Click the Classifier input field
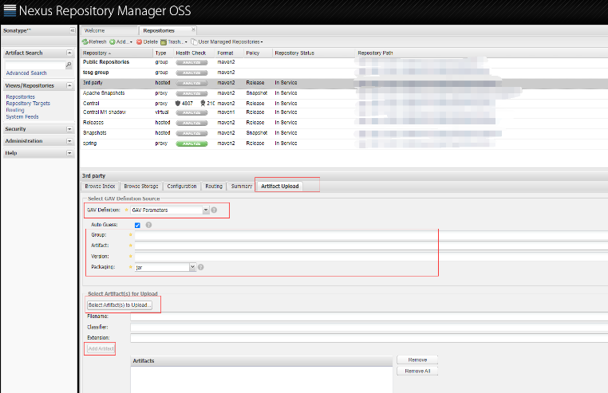Viewport: 608px width, 393px height. [x=369, y=328]
